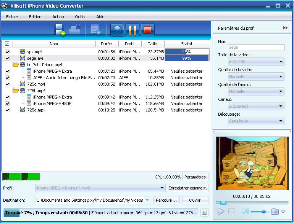Click the video preview thumbnail
Image resolution: width=294 pixels, height=223 pixels.
(252, 163)
